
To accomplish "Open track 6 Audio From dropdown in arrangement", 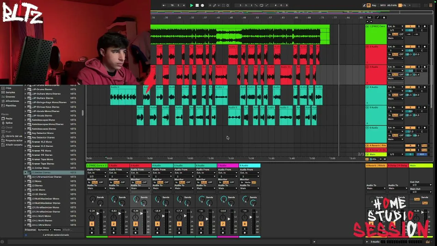I will pyautogui.click(x=395, y=128).
